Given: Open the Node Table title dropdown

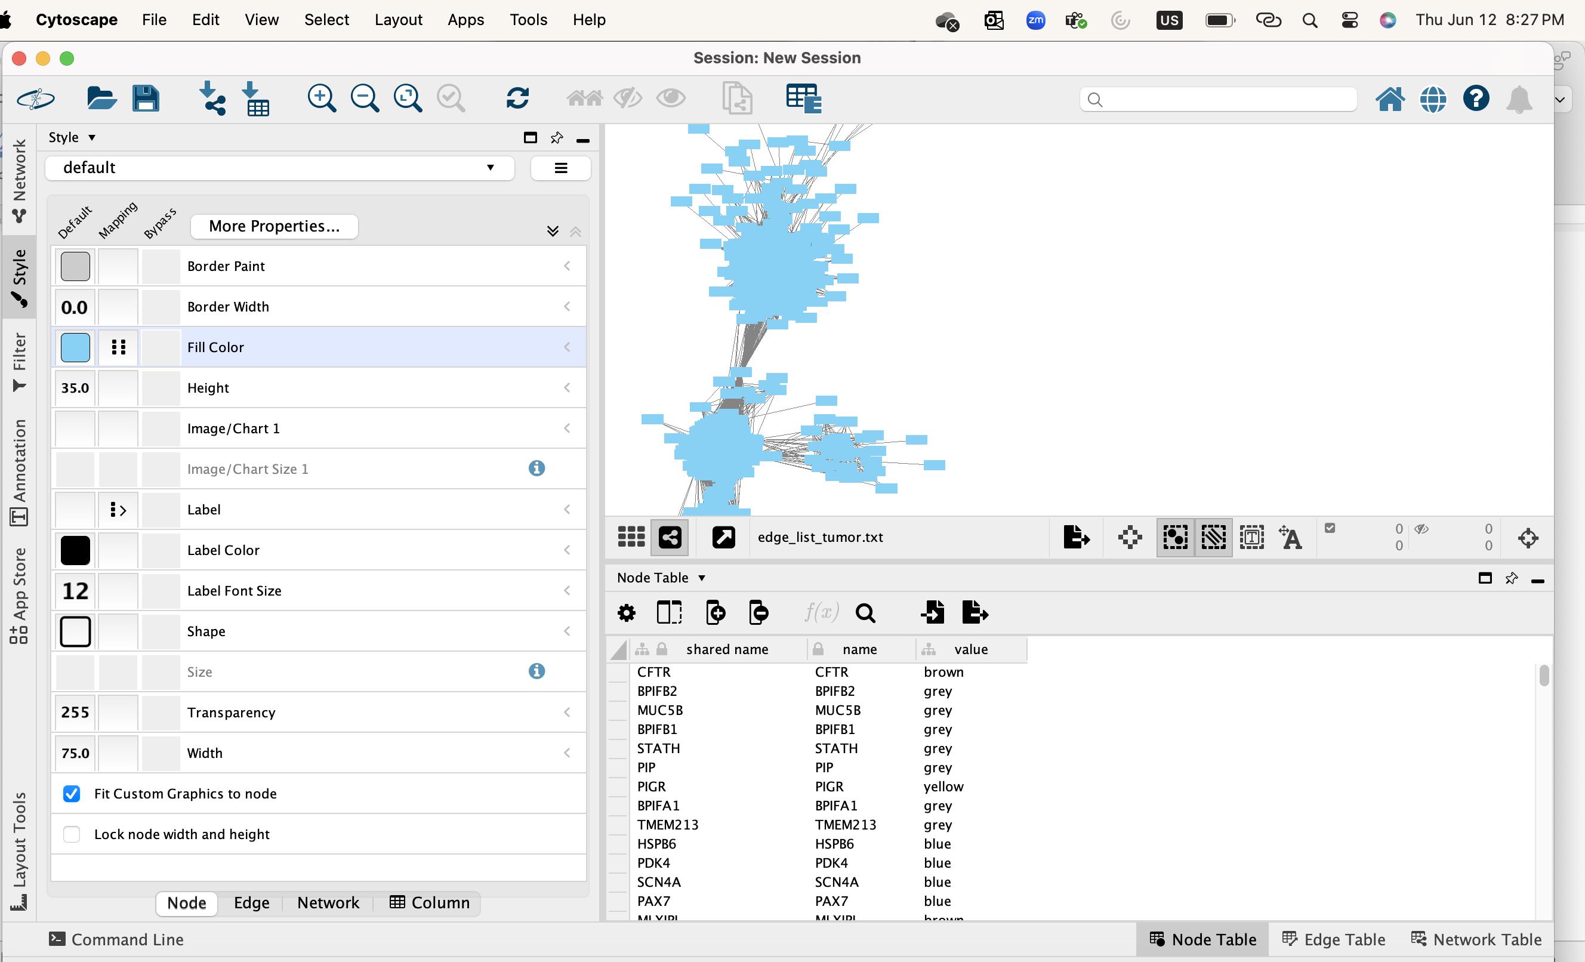Looking at the screenshot, I should coord(661,578).
